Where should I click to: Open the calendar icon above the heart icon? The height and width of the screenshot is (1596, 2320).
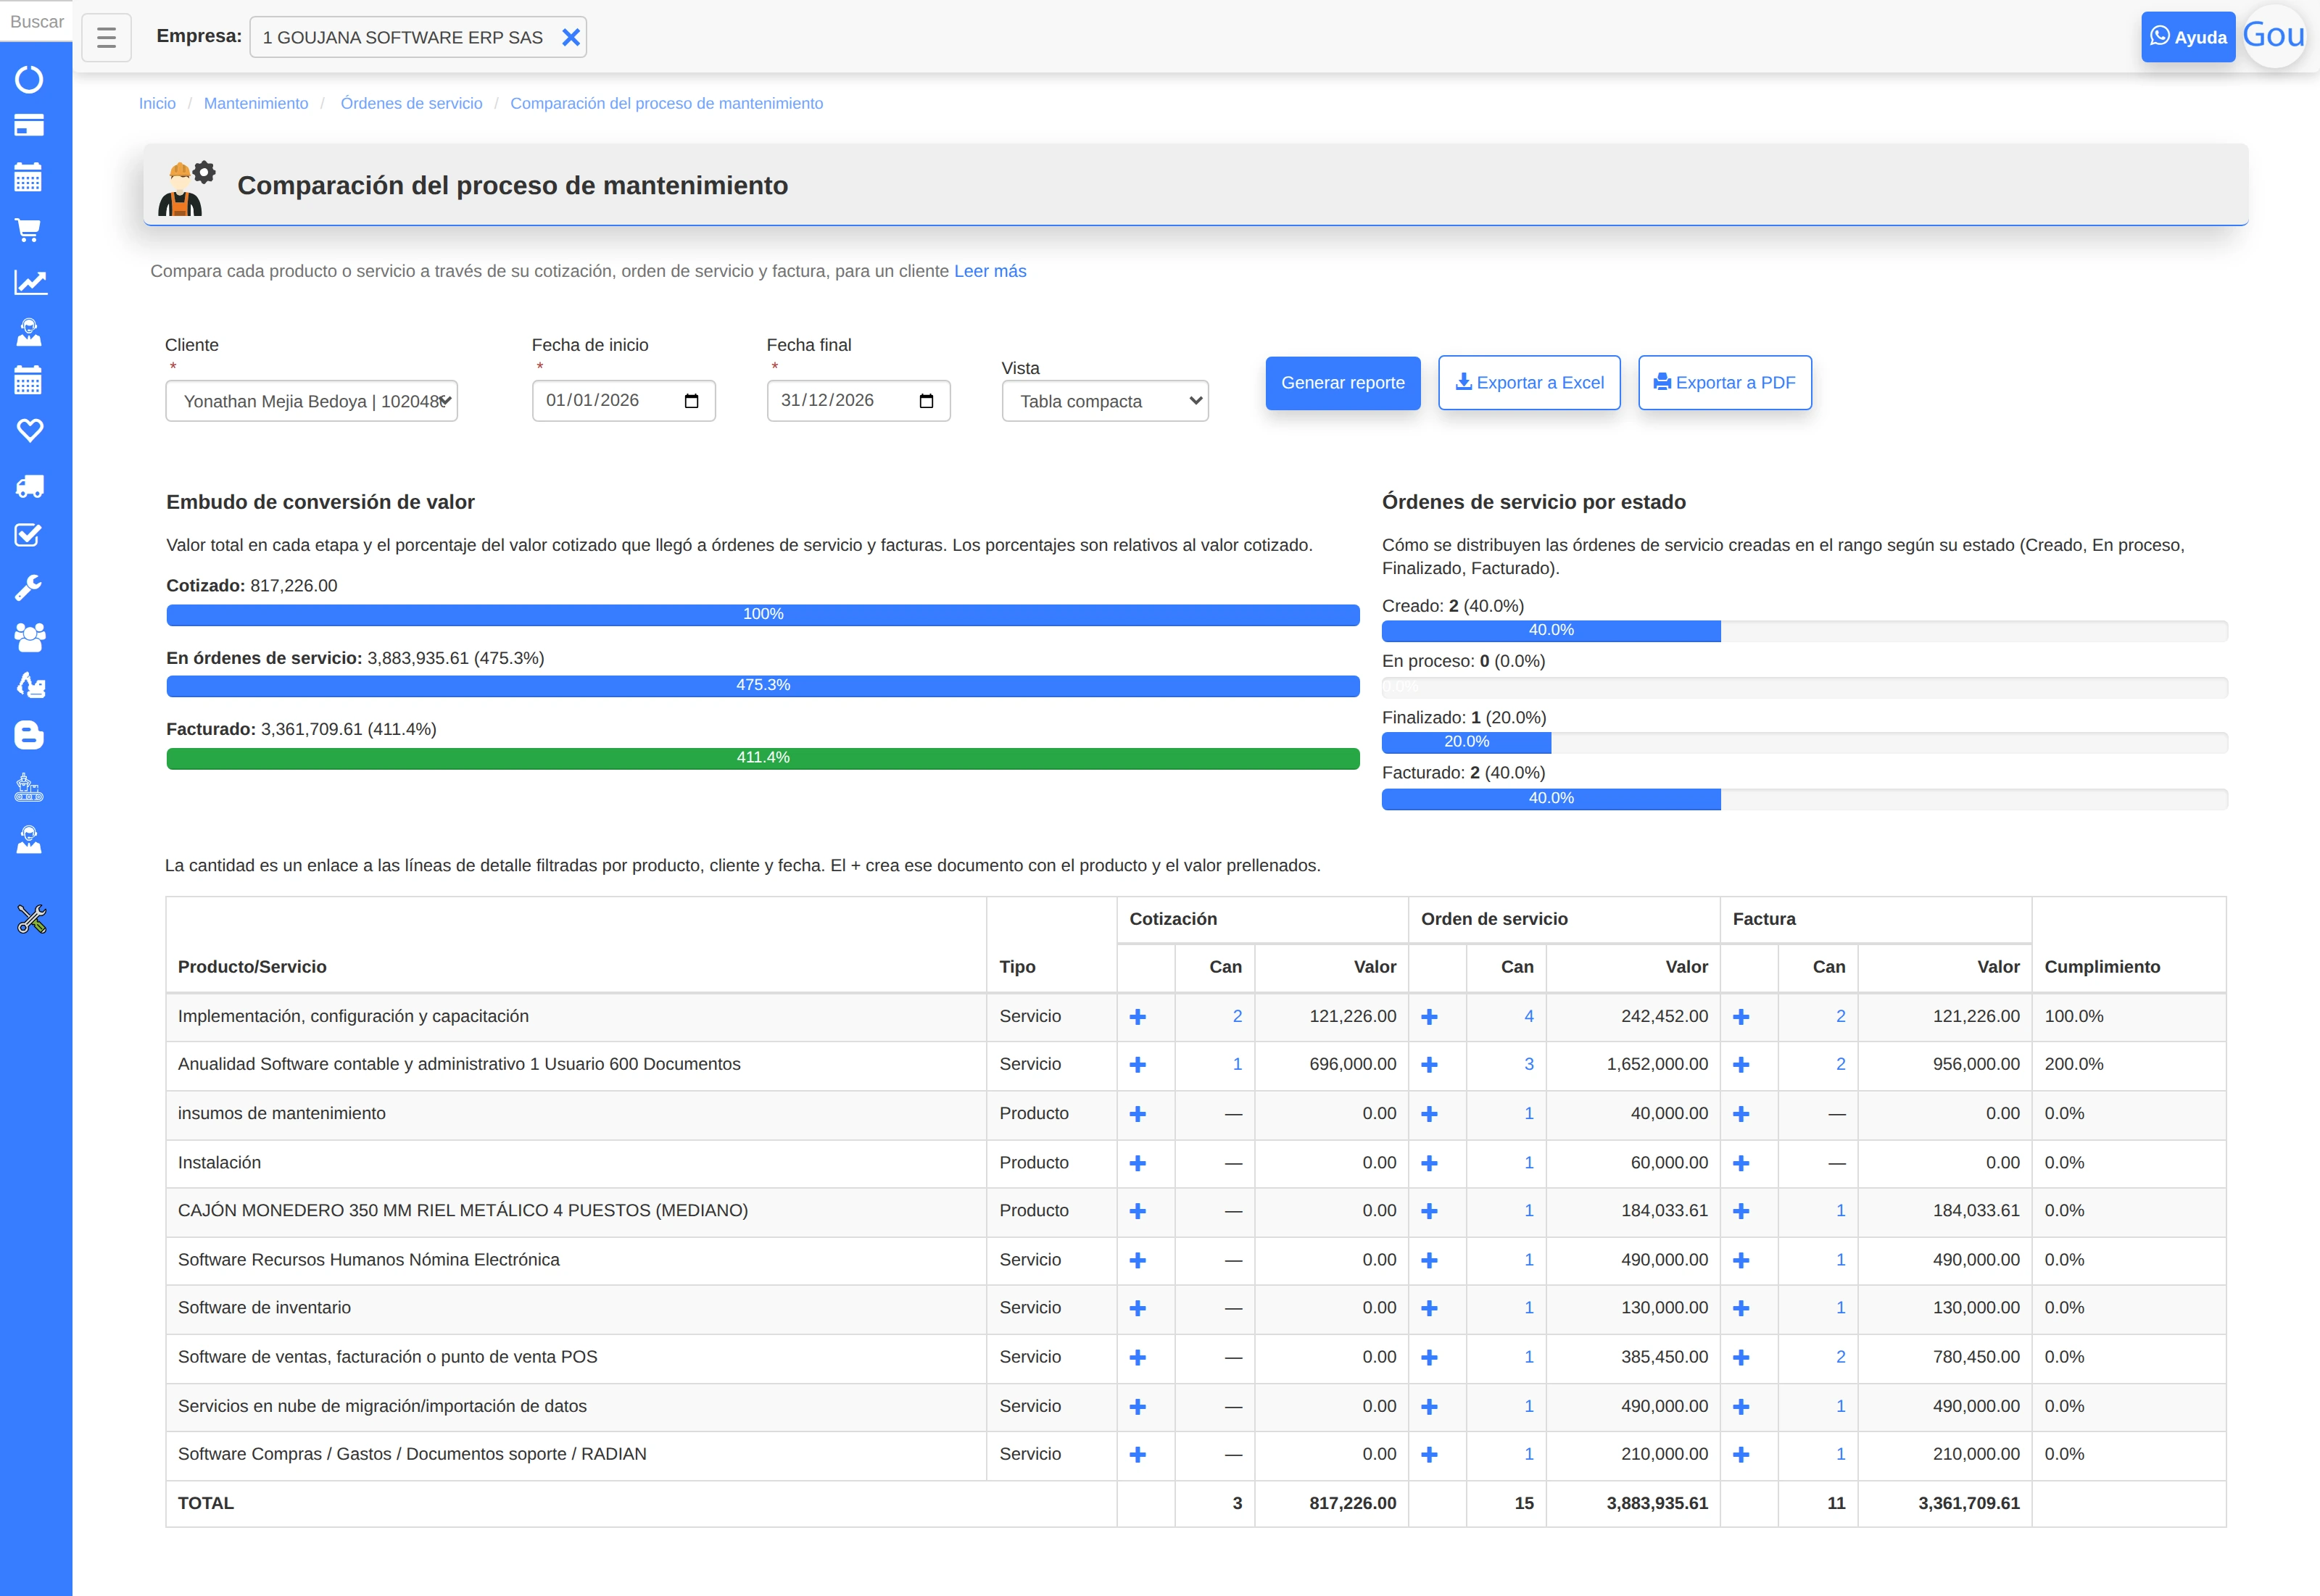[29, 380]
